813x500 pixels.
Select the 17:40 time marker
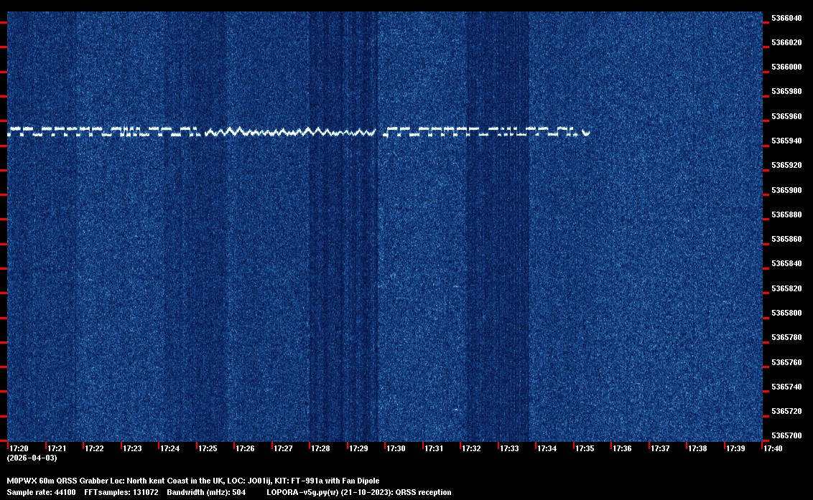point(773,448)
